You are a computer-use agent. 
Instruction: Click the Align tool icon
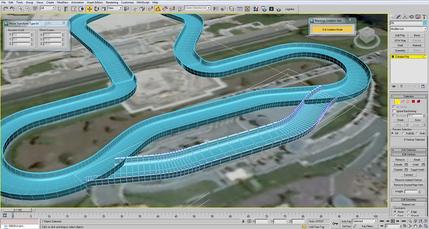pos(223,9)
